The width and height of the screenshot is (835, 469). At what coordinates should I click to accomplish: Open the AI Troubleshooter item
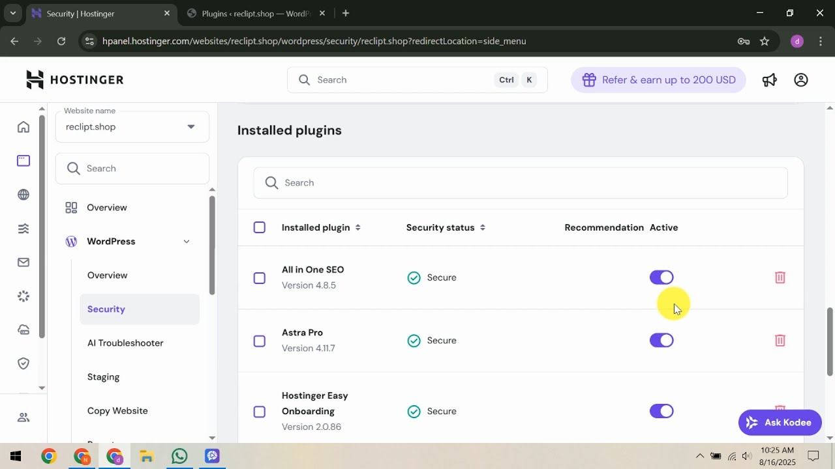pos(125,343)
